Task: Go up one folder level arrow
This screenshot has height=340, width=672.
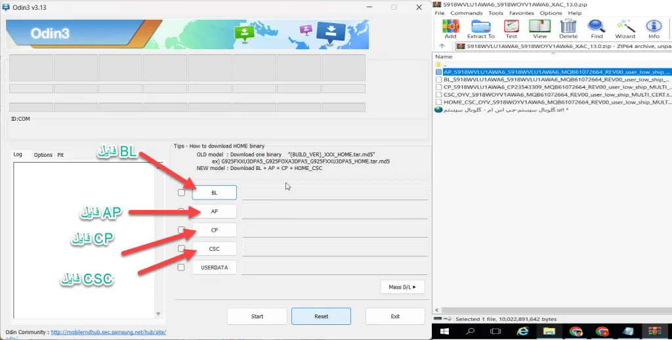Action: [x=442, y=47]
